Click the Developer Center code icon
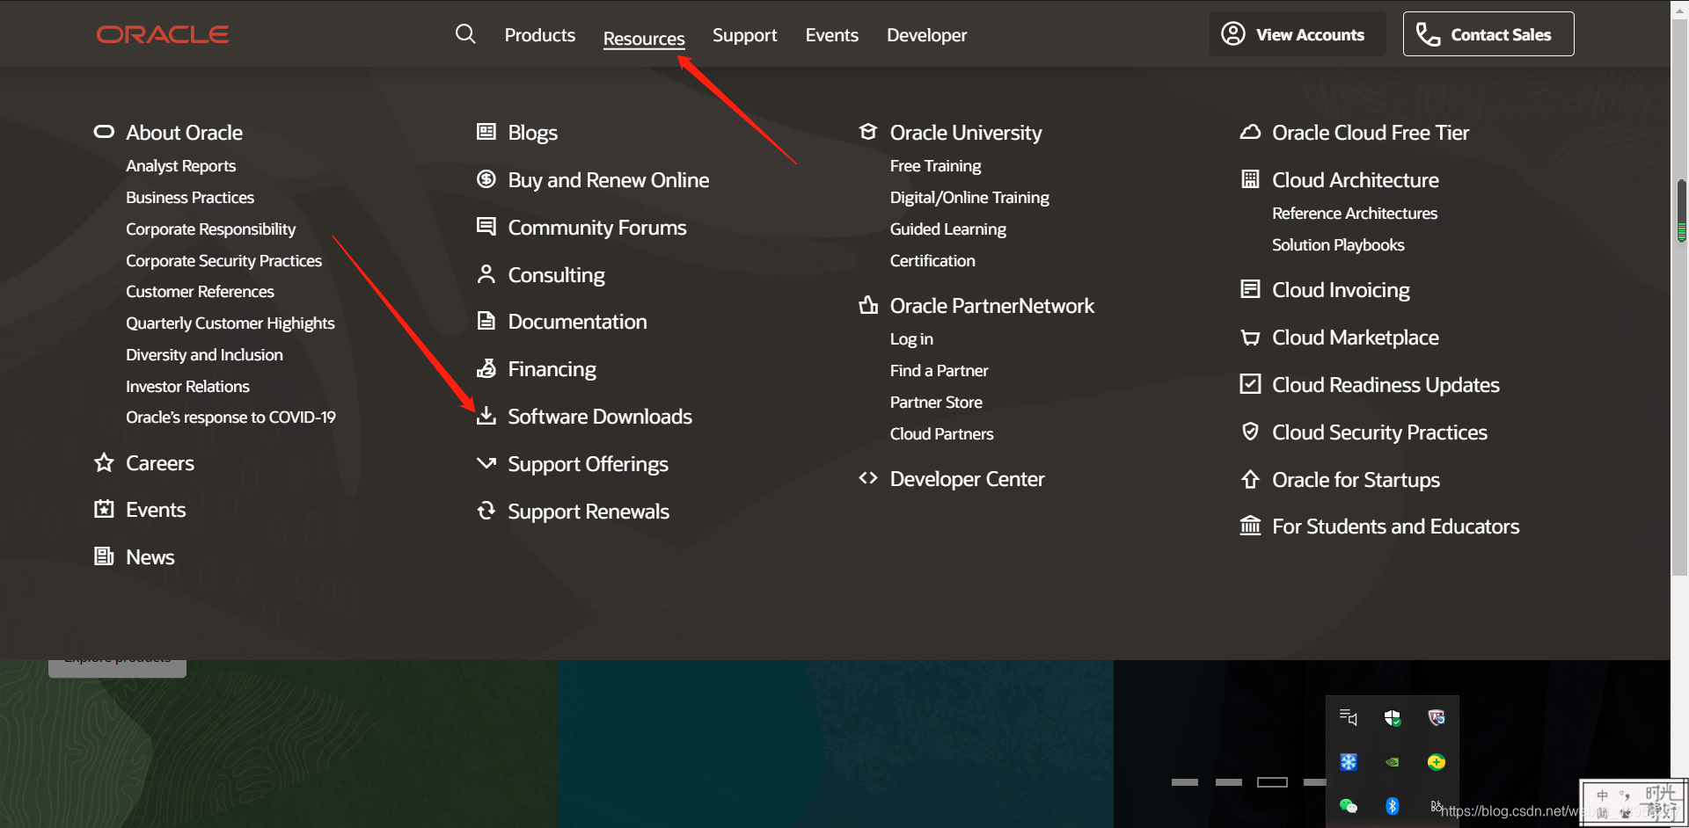Viewport: 1689px width, 828px height. 868,478
